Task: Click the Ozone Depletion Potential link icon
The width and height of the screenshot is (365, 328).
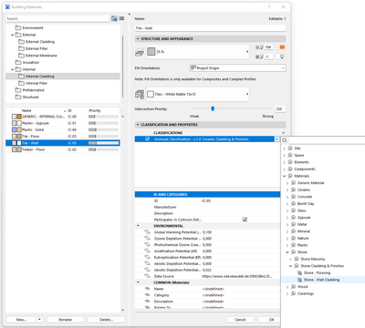Action: 148,239
